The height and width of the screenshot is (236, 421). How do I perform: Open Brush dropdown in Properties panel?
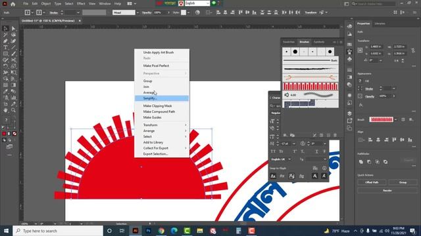click(x=395, y=119)
